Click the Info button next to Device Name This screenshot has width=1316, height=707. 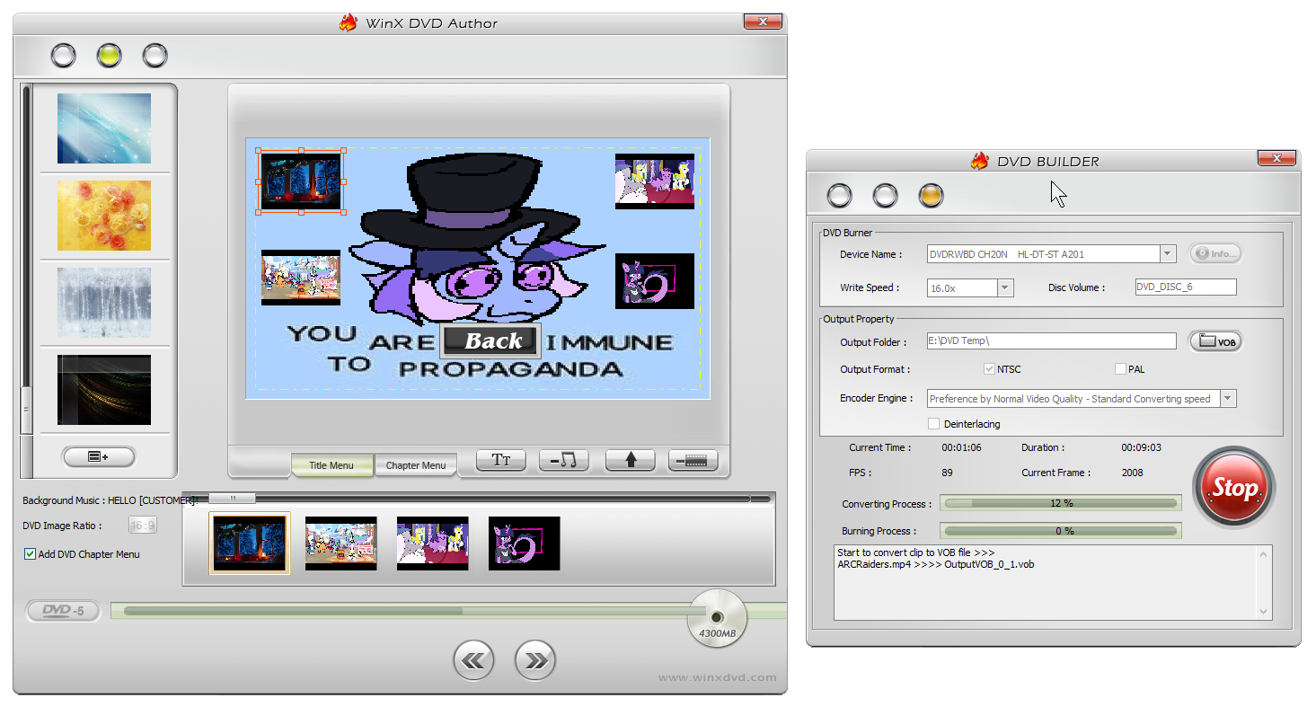point(1215,253)
